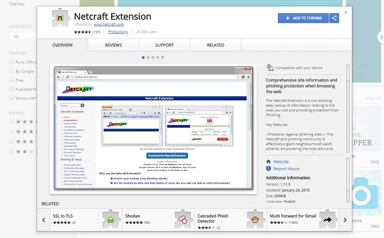Screen dimensions: 384x238
Task: Add Netcraft Extension to Chrome
Action: 303,18
